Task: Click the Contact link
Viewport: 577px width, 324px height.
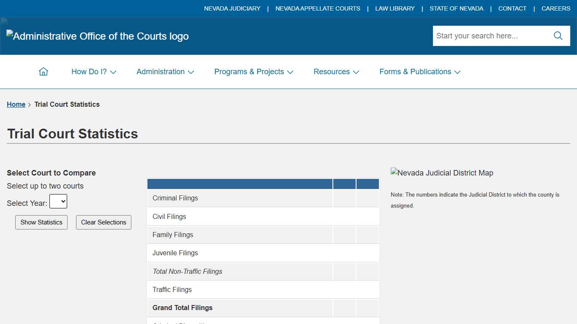Action: [x=512, y=8]
